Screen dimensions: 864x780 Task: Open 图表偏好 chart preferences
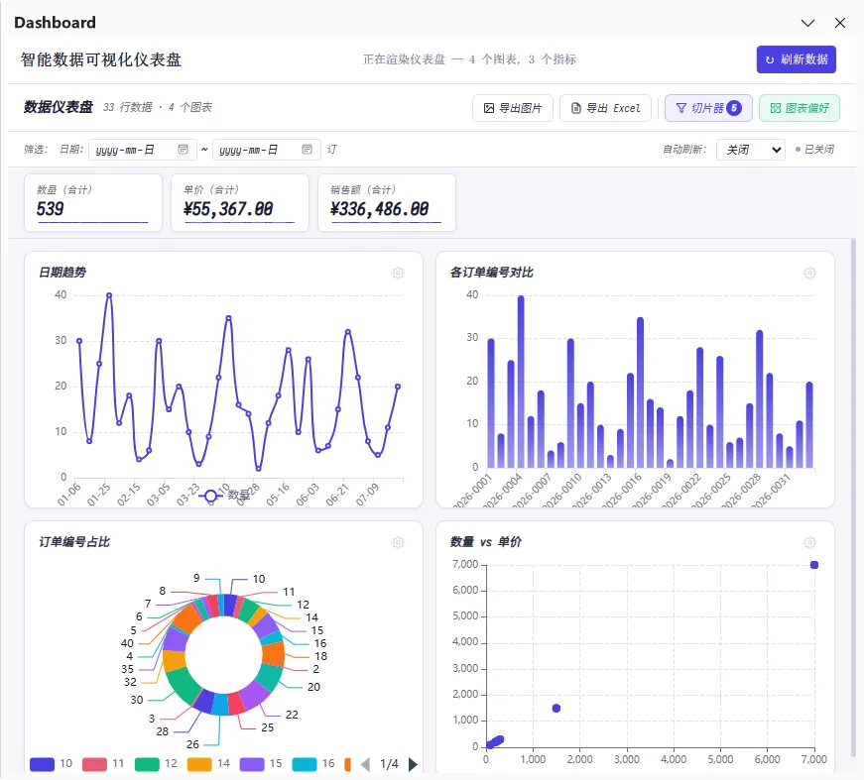pos(799,108)
